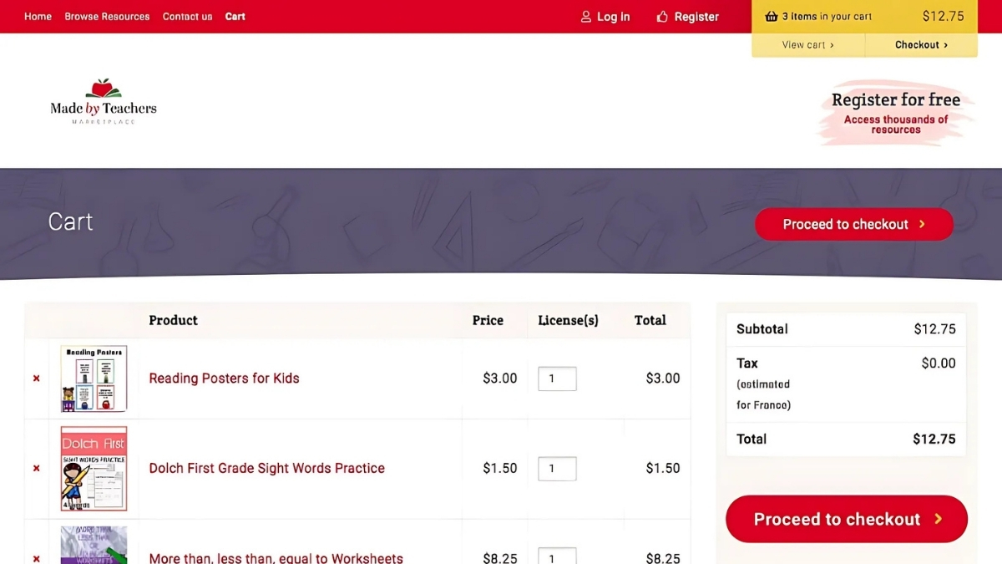Click license quantity field for More than worksheets
Viewport: 1002px width, 564px height.
point(557,556)
